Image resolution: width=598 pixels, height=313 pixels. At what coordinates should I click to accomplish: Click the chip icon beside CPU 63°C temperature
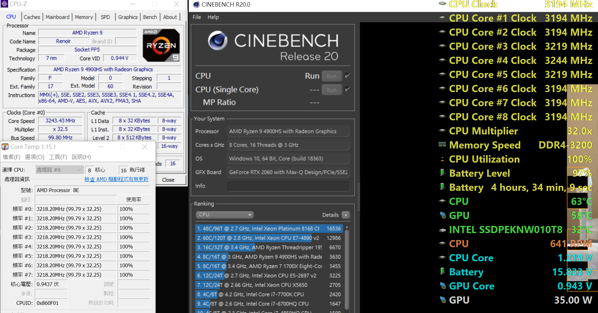click(x=442, y=201)
